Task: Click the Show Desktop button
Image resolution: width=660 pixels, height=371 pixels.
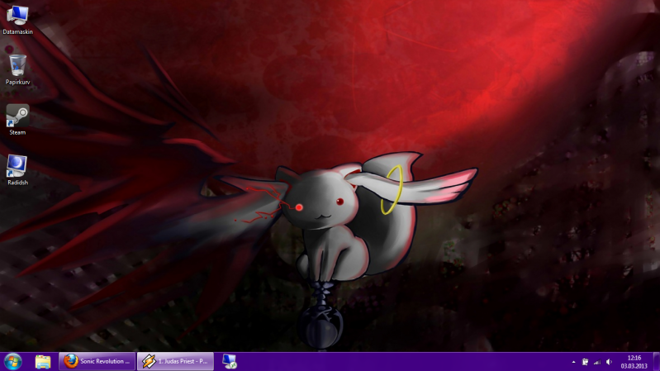Action: tap(657, 362)
